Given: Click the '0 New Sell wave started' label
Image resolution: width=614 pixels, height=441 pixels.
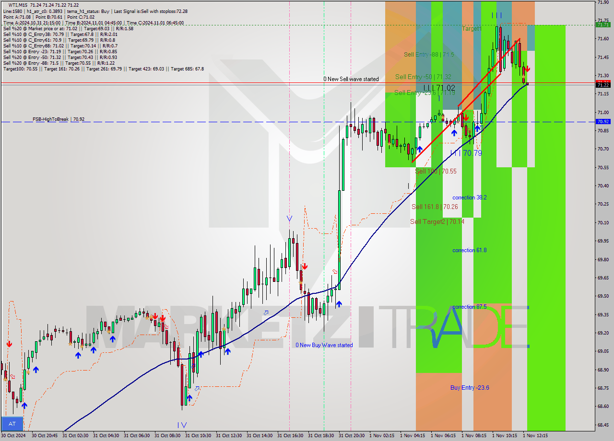Looking at the screenshot, I should tap(351, 79).
